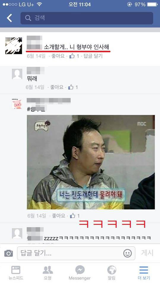Open the emoji smiley picker
160x283 pixels.
pos(127,253)
